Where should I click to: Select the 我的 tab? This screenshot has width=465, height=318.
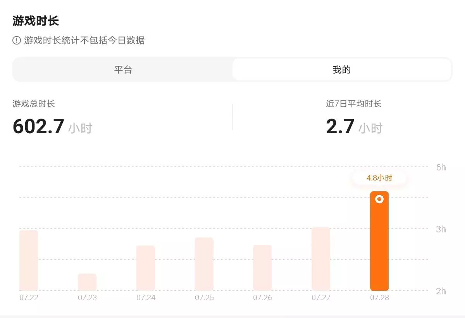(342, 70)
